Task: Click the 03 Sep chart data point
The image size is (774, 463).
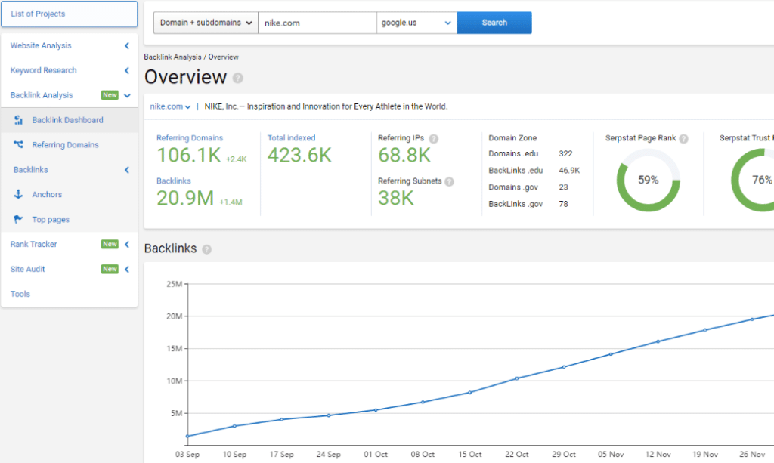Action: click(x=187, y=436)
